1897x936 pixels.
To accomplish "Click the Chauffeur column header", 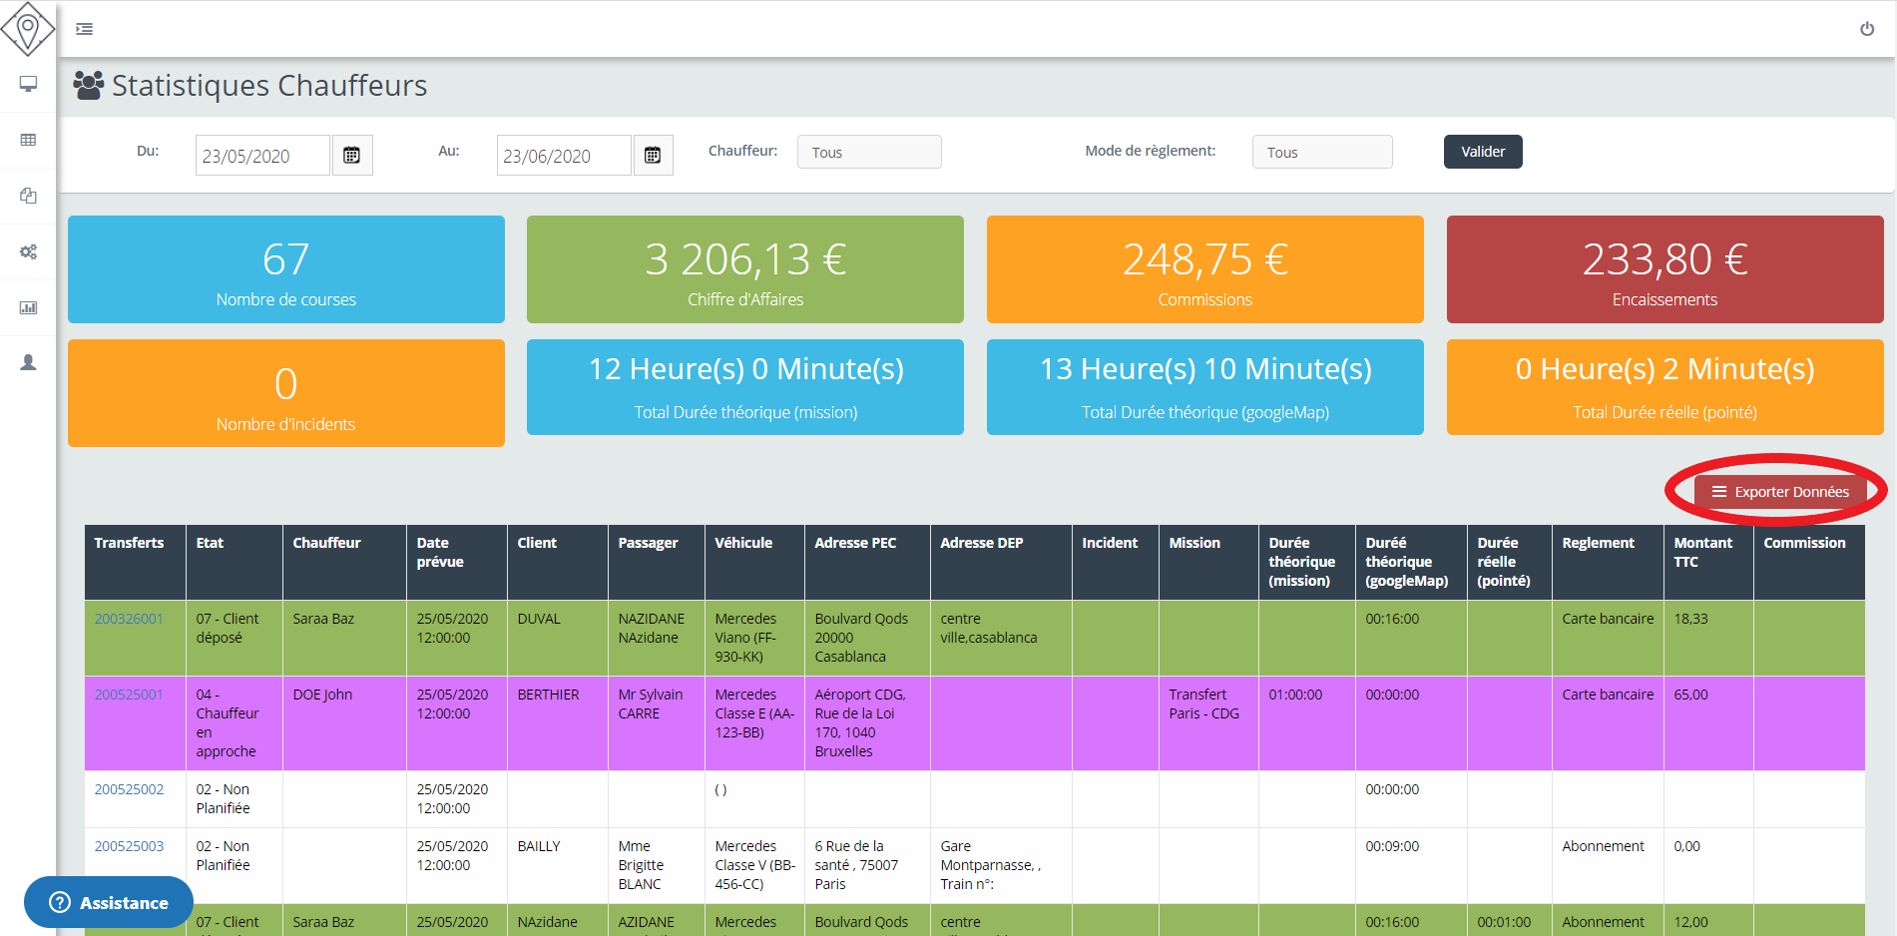I will (326, 543).
